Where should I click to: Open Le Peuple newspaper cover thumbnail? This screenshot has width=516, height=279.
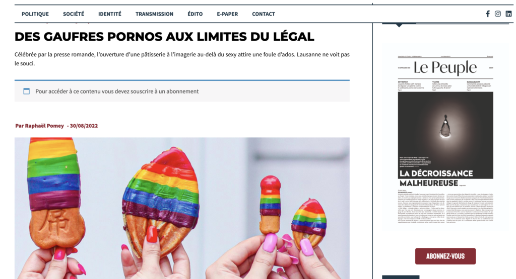click(x=445, y=140)
